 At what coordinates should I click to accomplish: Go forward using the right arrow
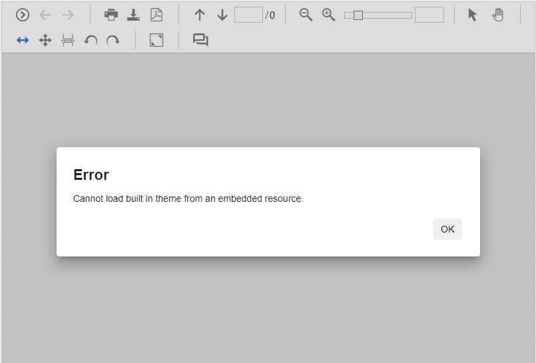pyautogui.click(x=68, y=15)
